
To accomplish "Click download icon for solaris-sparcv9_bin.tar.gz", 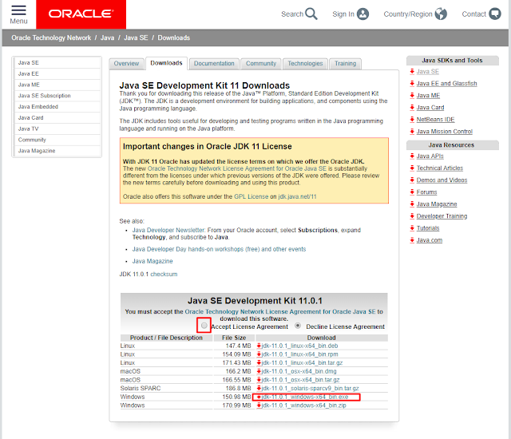I will click(x=259, y=388).
